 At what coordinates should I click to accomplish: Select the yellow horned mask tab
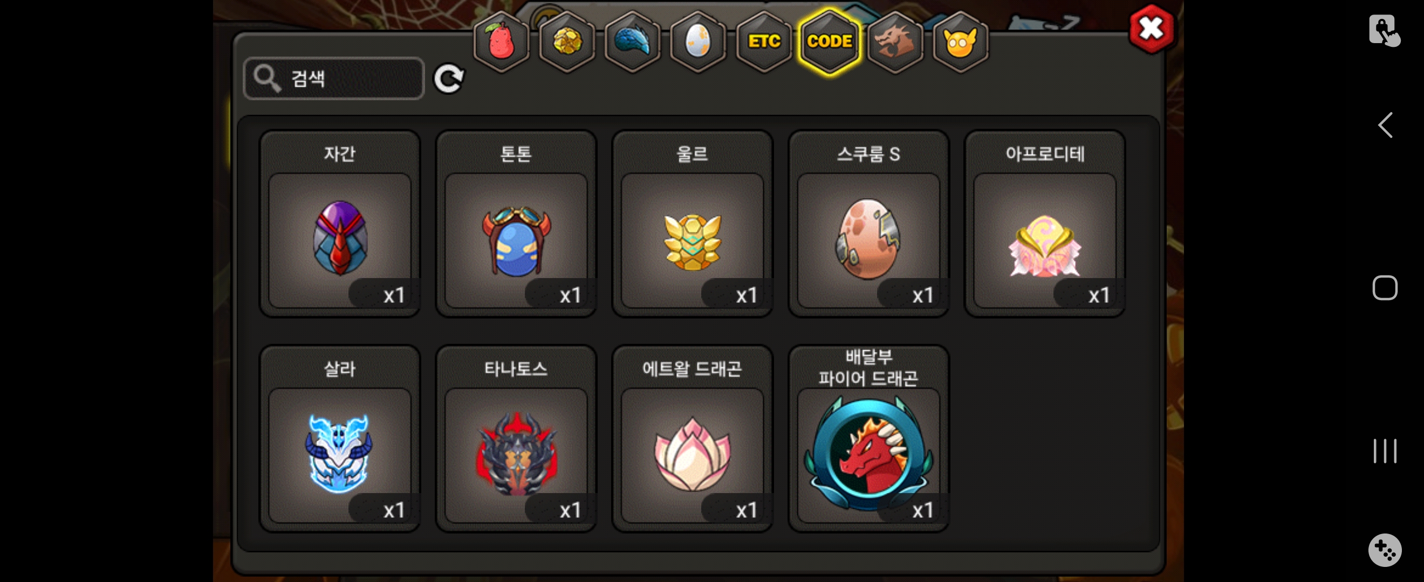click(960, 41)
